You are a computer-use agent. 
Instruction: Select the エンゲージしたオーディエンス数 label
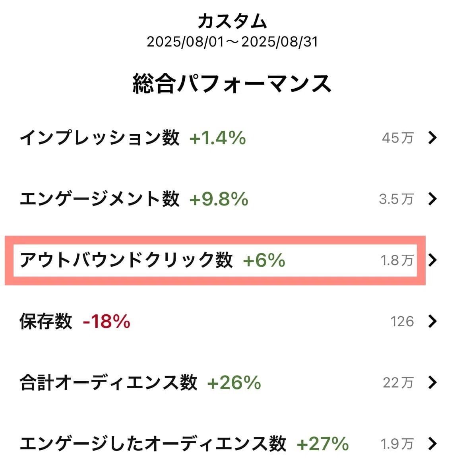point(153,444)
